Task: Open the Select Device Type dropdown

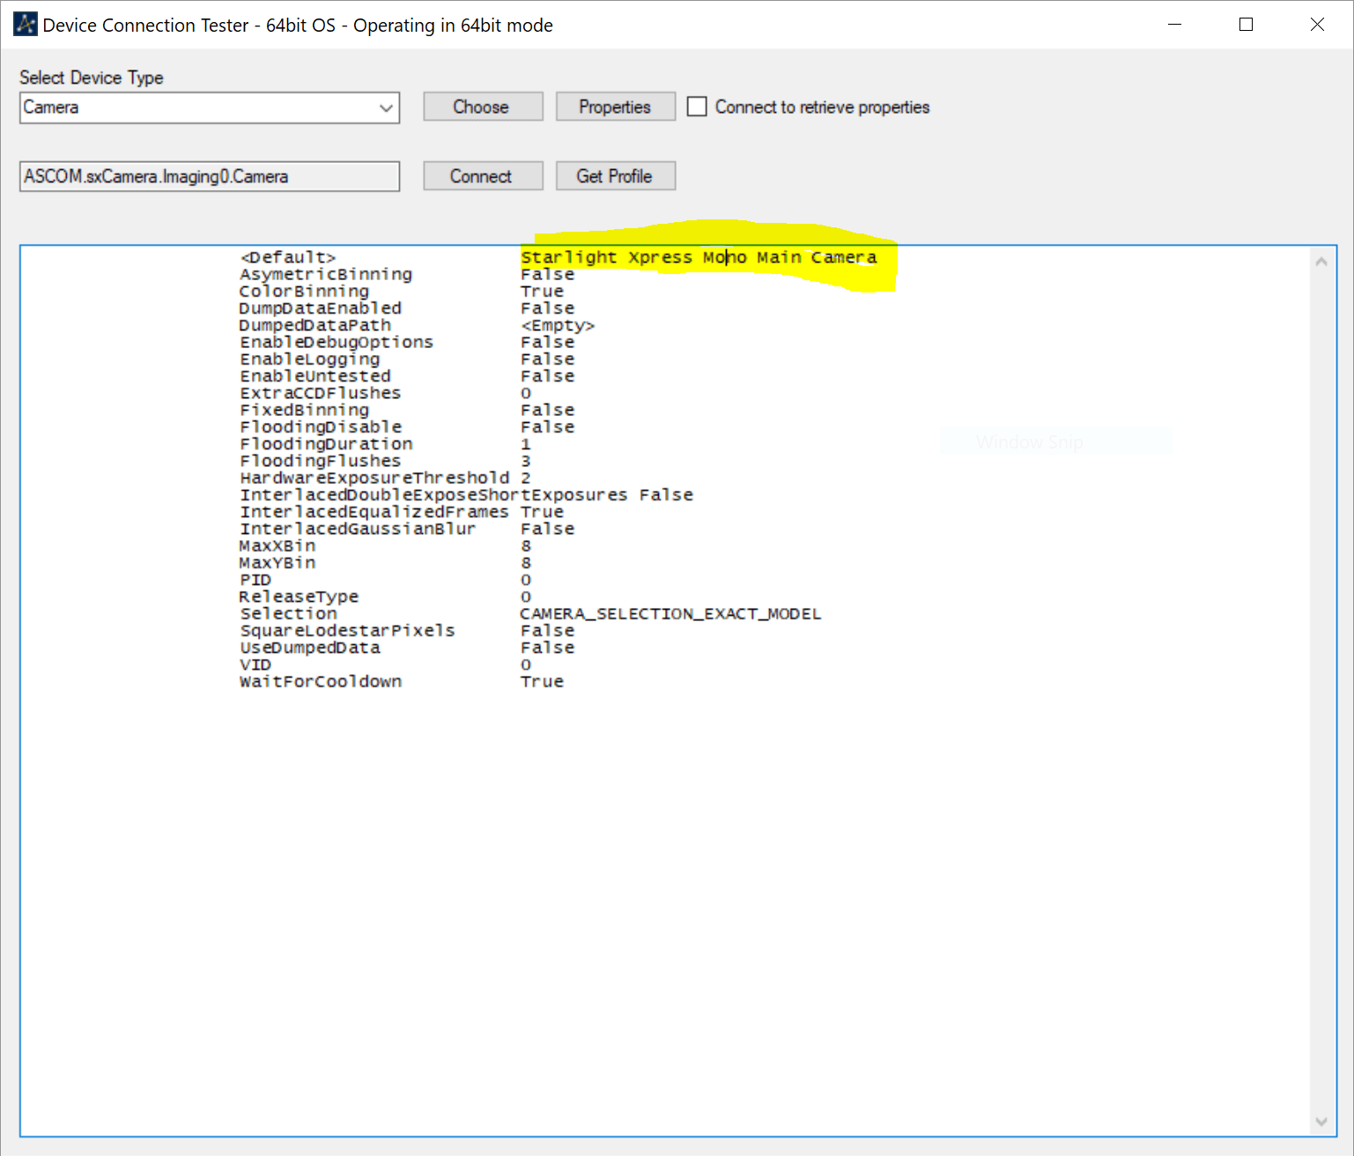Action: [386, 107]
